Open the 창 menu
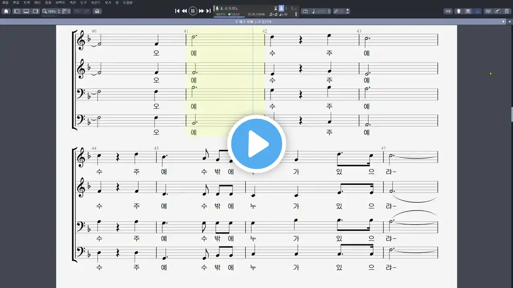Viewport: 513px width, 288px height. [117, 2]
